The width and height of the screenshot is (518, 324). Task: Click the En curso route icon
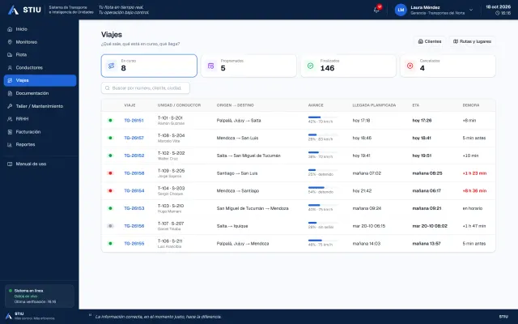(x=112, y=66)
